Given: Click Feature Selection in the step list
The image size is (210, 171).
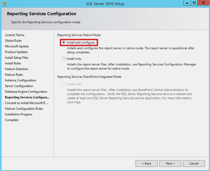Looking at the screenshot, I should pyautogui.click(x=17, y=69).
